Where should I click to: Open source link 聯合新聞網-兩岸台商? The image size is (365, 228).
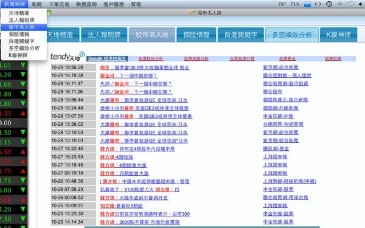(x=286, y=197)
